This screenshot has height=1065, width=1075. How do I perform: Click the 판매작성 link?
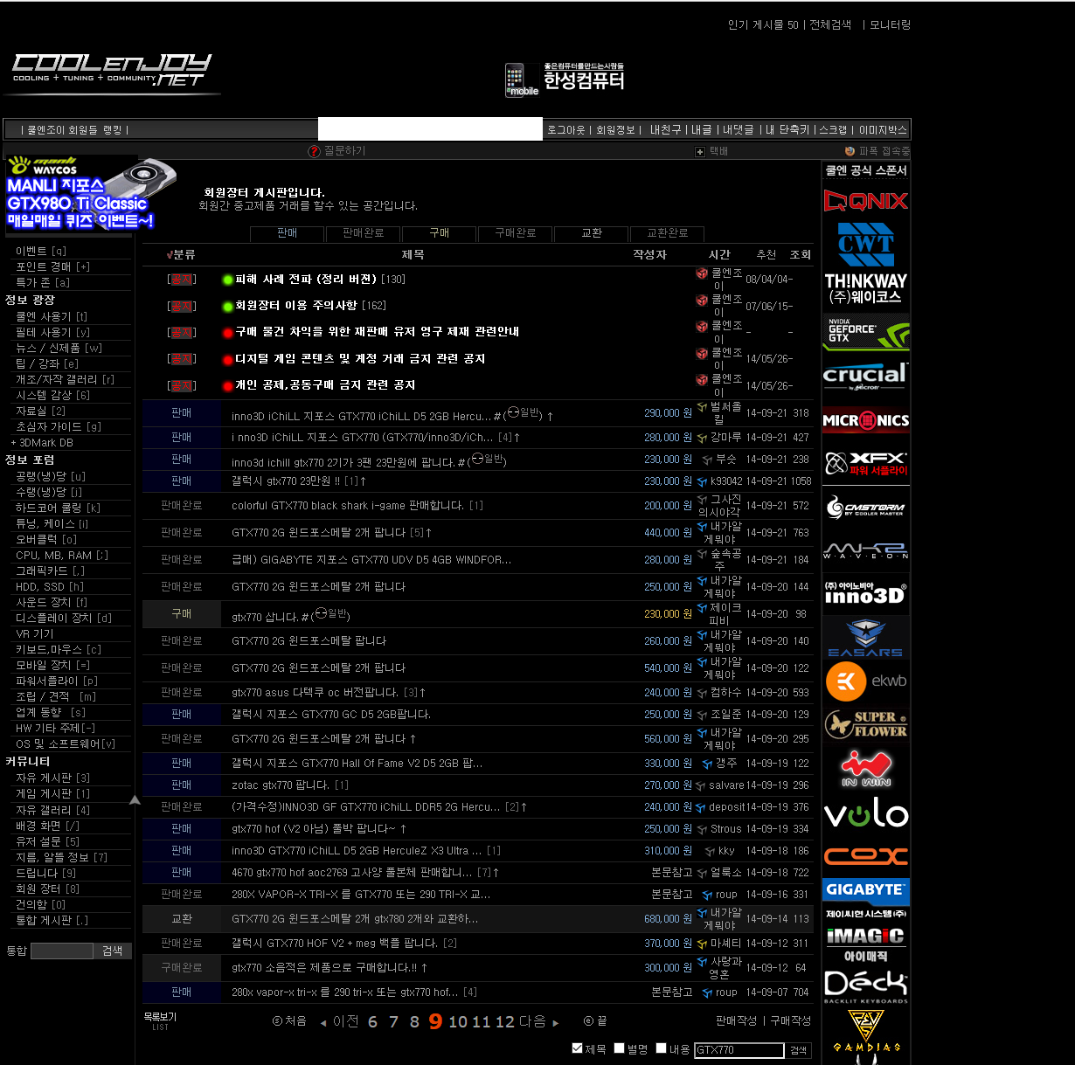pyautogui.click(x=736, y=1020)
